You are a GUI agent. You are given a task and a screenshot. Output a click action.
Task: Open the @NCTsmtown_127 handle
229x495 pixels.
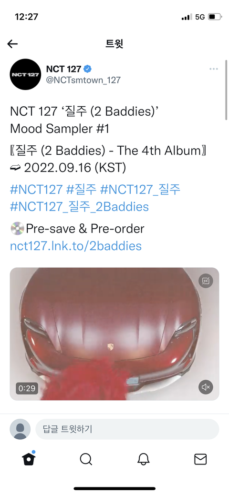point(83,80)
